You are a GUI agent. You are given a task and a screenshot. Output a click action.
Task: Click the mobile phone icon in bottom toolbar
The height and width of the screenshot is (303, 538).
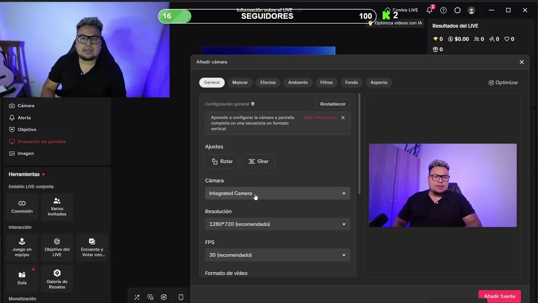click(x=181, y=297)
